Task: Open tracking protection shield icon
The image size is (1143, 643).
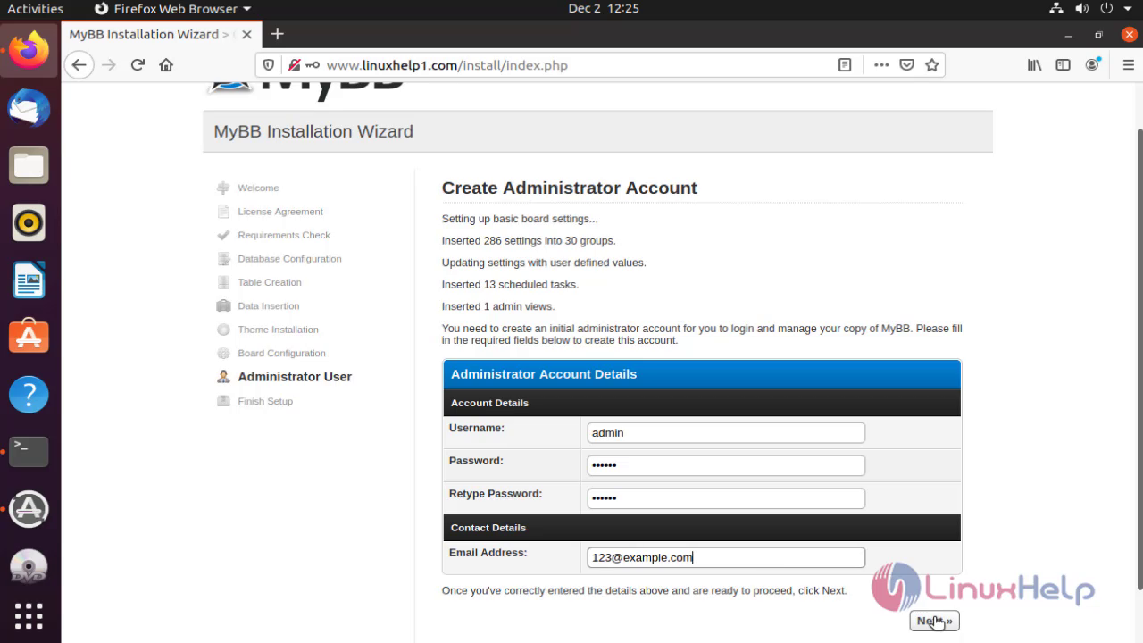Action: click(x=269, y=65)
